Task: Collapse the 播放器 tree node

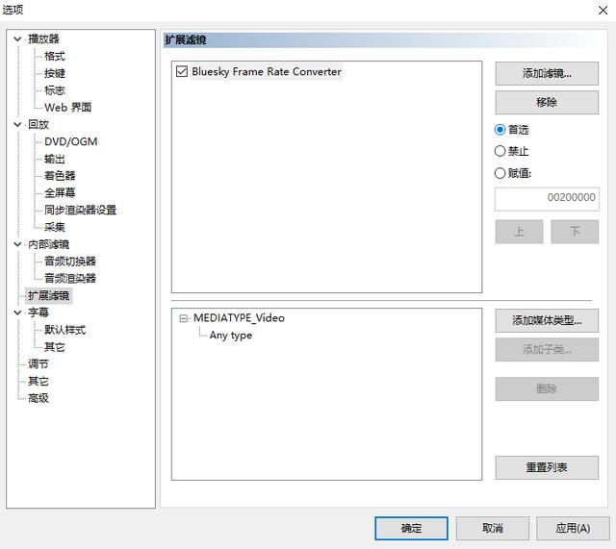Action: pyautogui.click(x=17, y=38)
